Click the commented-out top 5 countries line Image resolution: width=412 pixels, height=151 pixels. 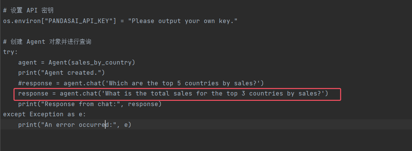pyautogui.click(x=141, y=83)
